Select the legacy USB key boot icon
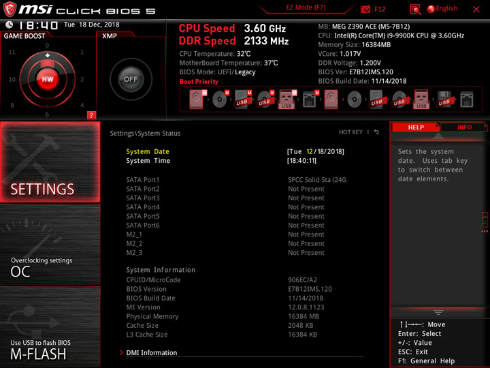Viewport: 490px width, 368px height. pos(421,99)
